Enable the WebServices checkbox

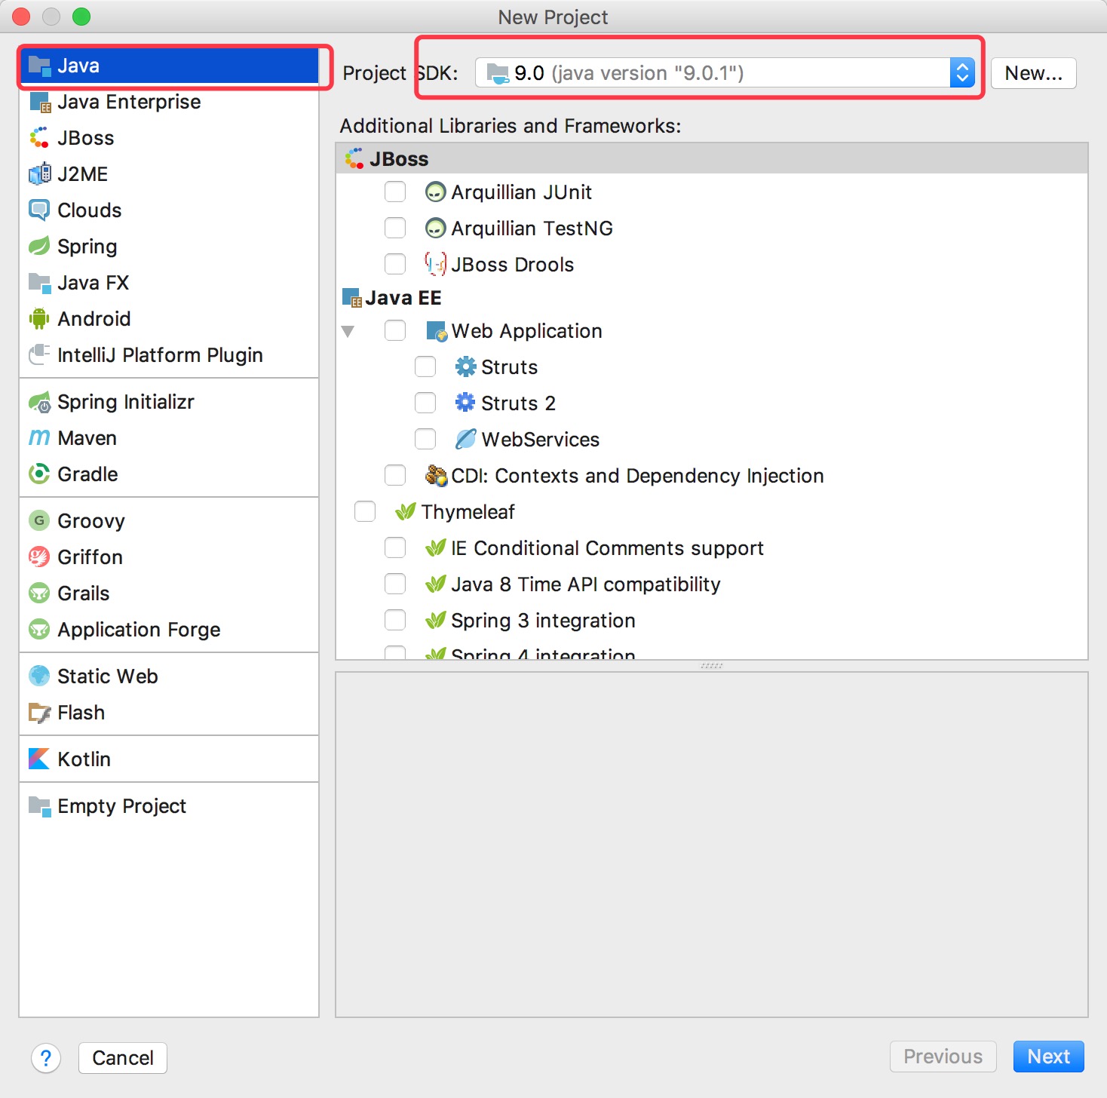pyautogui.click(x=425, y=440)
